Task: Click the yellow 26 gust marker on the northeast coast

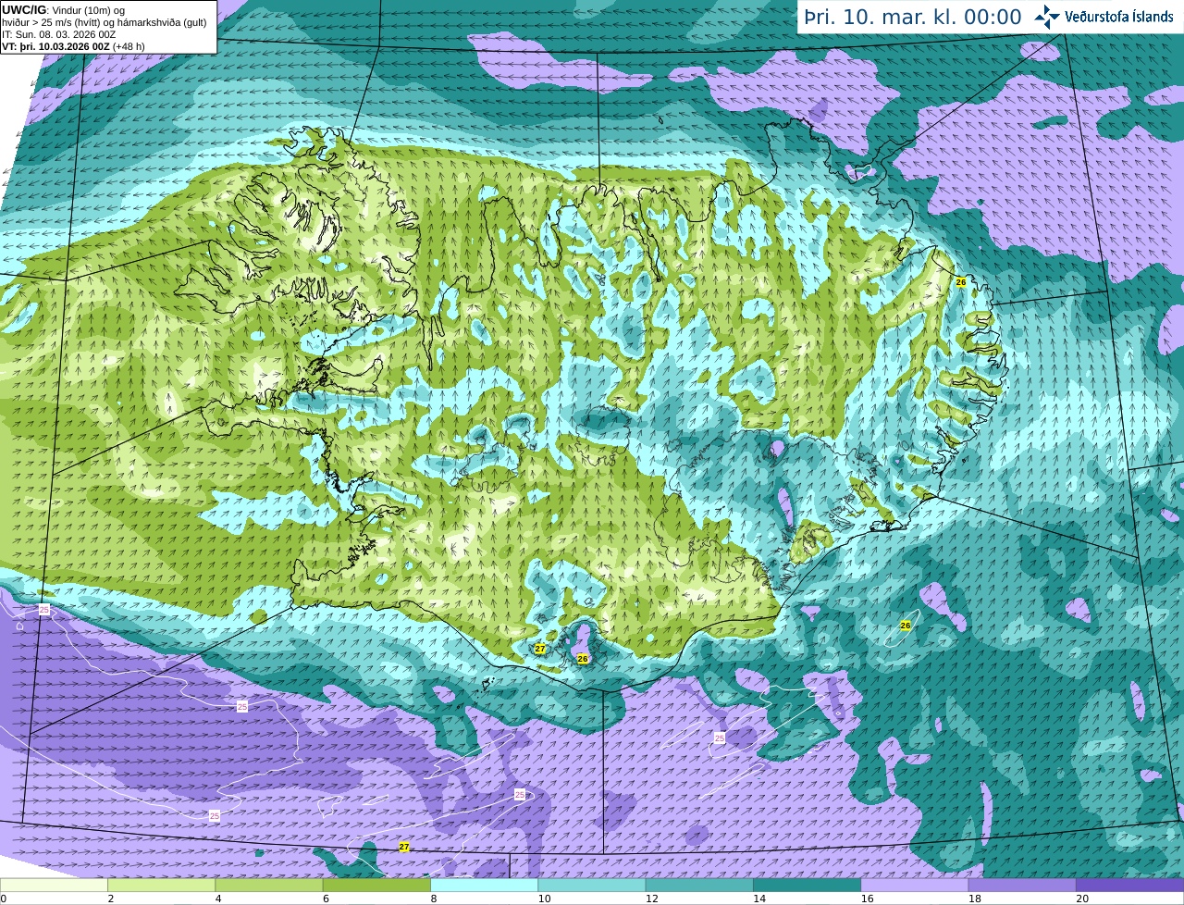Action: point(961,282)
